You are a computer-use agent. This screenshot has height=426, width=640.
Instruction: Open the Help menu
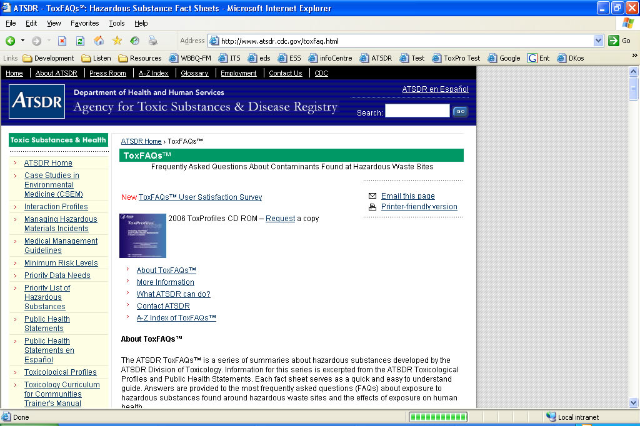coord(141,23)
